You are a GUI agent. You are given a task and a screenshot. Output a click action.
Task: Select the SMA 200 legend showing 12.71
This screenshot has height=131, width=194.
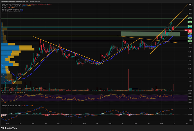pyautogui.click(x=12, y=11)
